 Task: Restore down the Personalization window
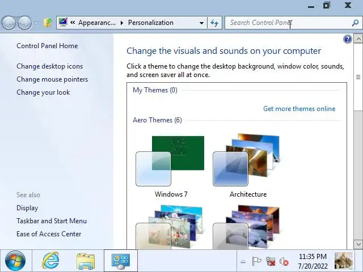pyautogui.click(x=327, y=5)
